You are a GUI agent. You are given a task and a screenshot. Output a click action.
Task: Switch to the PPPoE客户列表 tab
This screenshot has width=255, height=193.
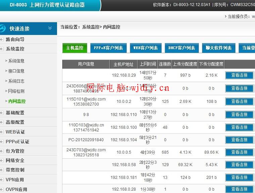(108, 48)
